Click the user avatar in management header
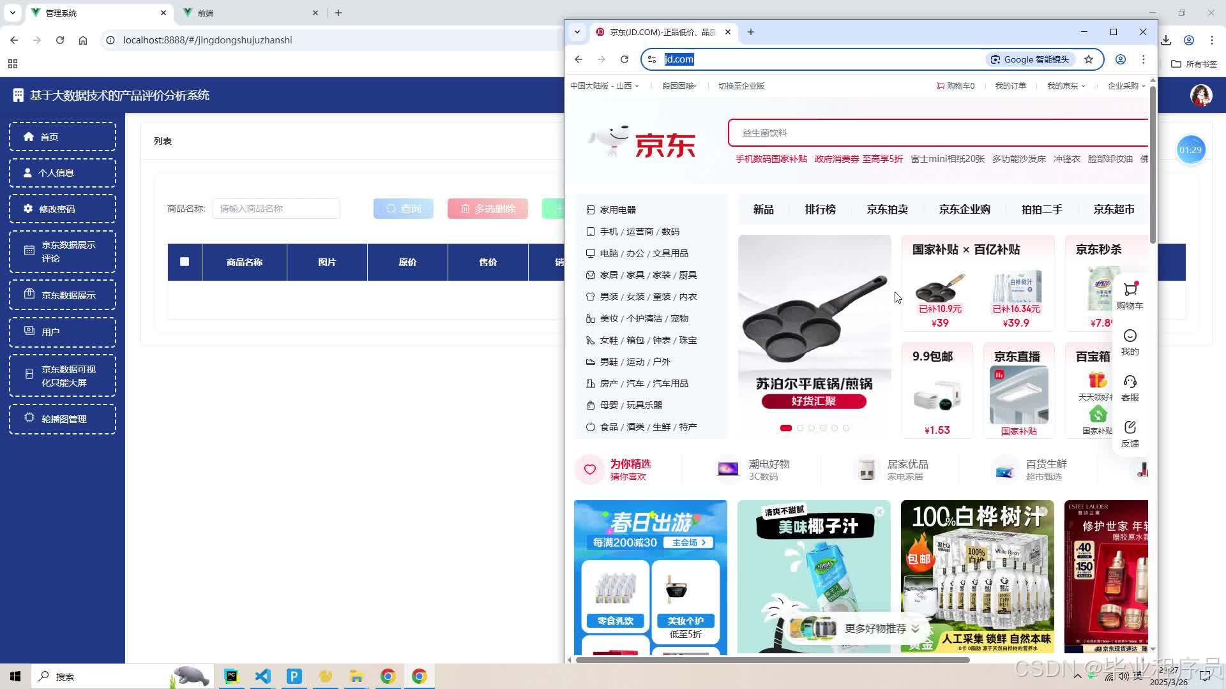This screenshot has height=689, width=1226. (x=1201, y=95)
